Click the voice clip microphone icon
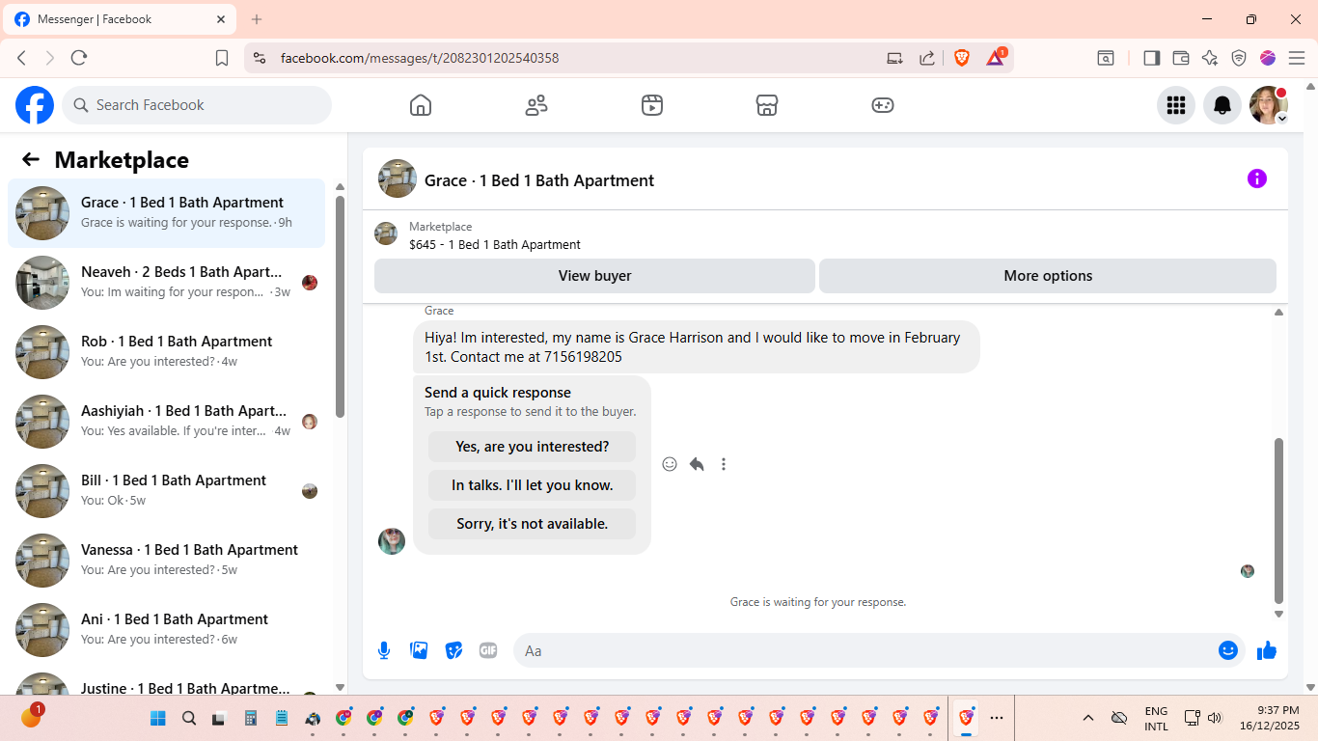 pos(384,650)
